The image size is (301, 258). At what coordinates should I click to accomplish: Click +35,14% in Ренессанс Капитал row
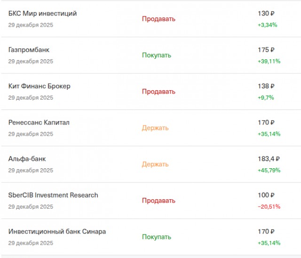pos(269,134)
